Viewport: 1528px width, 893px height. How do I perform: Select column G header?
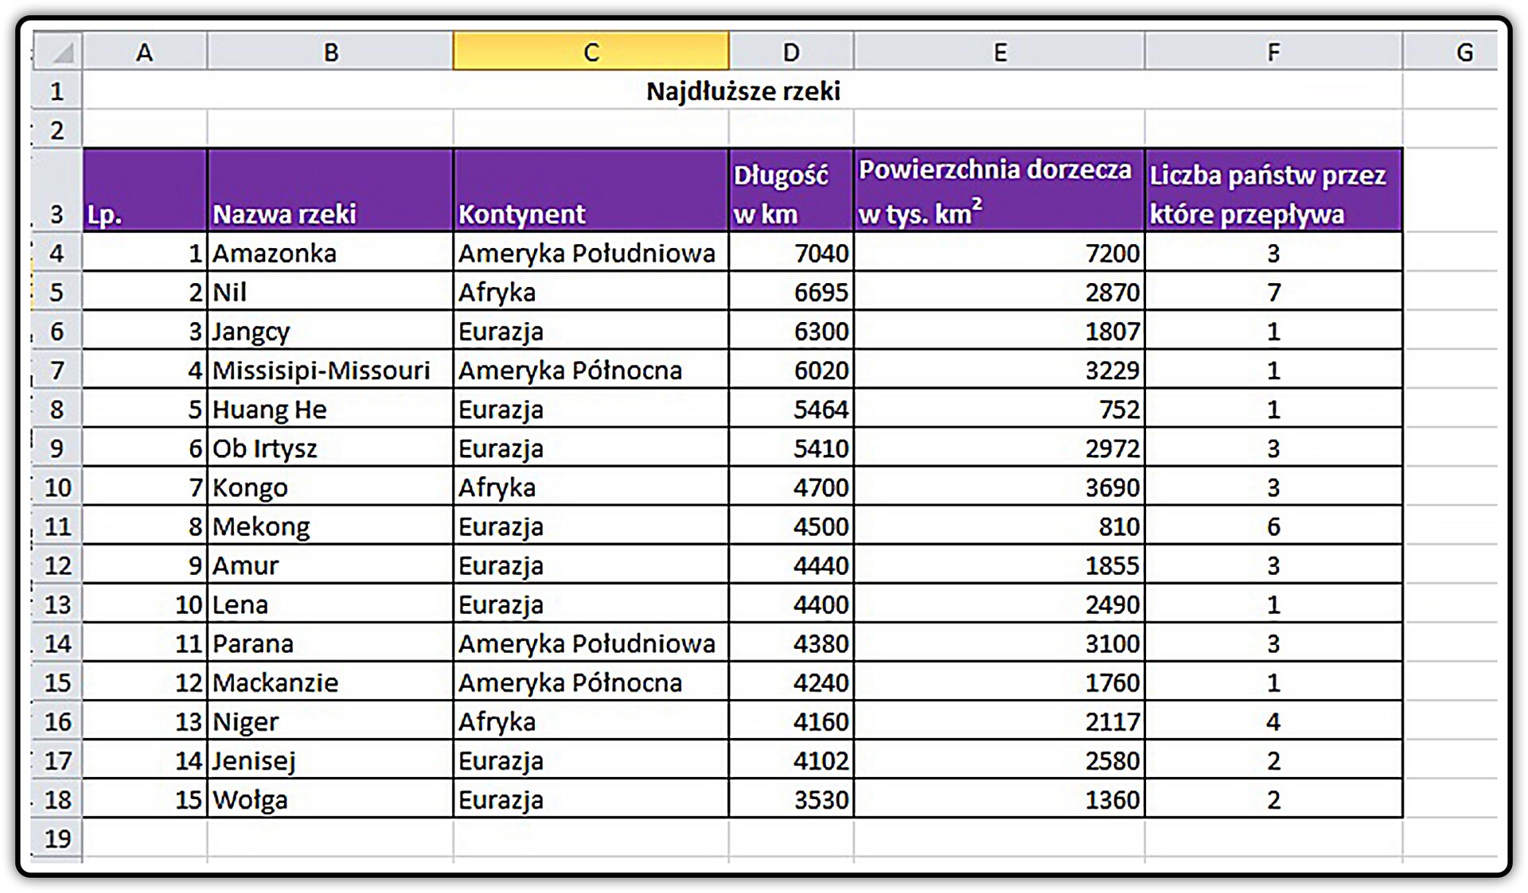tap(1463, 52)
